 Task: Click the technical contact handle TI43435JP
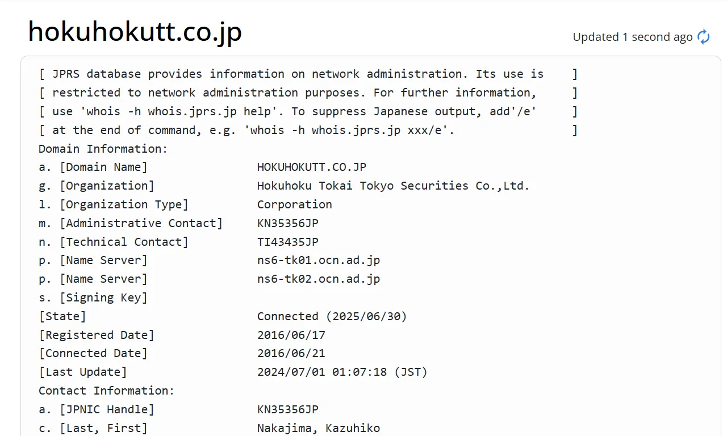tap(288, 242)
